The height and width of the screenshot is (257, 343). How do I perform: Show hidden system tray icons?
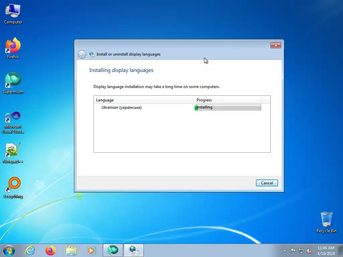[x=285, y=251]
